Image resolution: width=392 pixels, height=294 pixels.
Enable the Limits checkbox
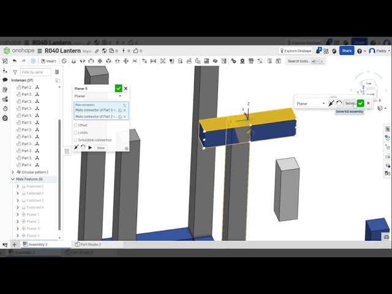point(75,133)
